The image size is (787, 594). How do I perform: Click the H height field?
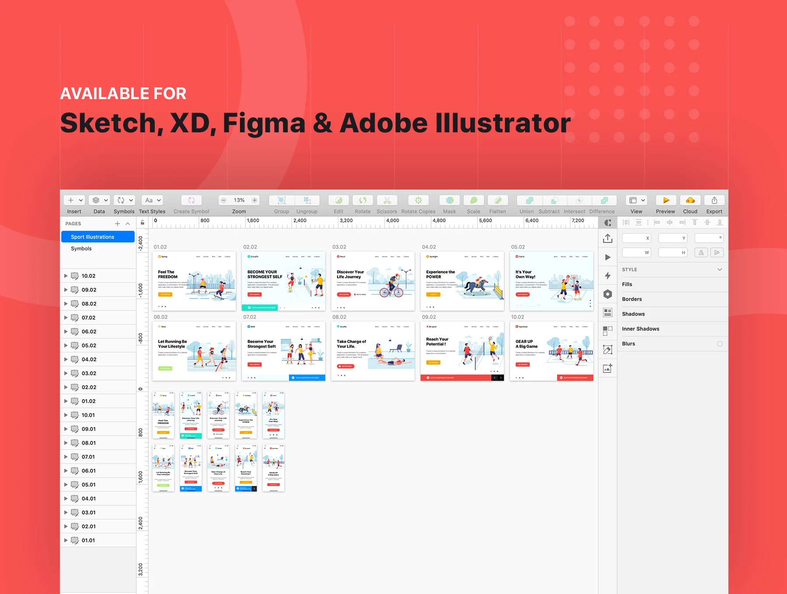(x=673, y=252)
